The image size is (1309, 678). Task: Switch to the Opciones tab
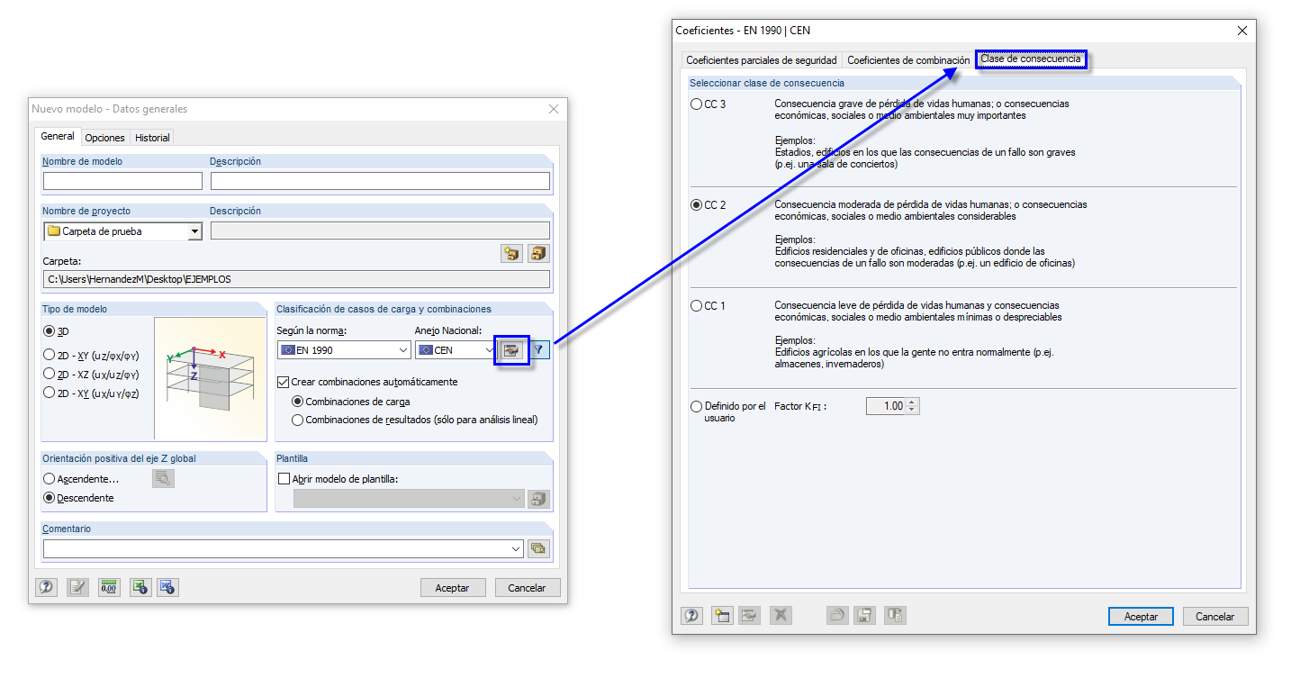[x=104, y=138]
